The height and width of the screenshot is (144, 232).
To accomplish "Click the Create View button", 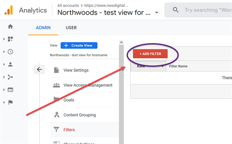I will 79,45.
